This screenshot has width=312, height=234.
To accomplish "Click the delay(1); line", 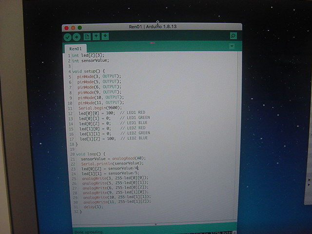I will click(x=94, y=207).
